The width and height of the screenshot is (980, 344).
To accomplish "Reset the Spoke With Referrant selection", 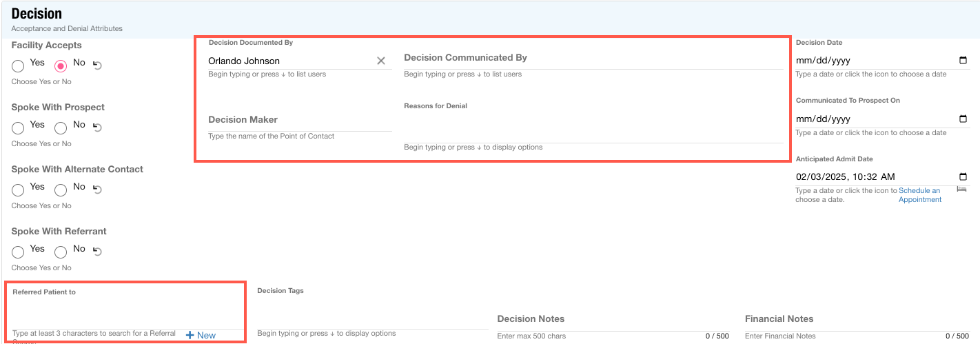I will (x=97, y=252).
